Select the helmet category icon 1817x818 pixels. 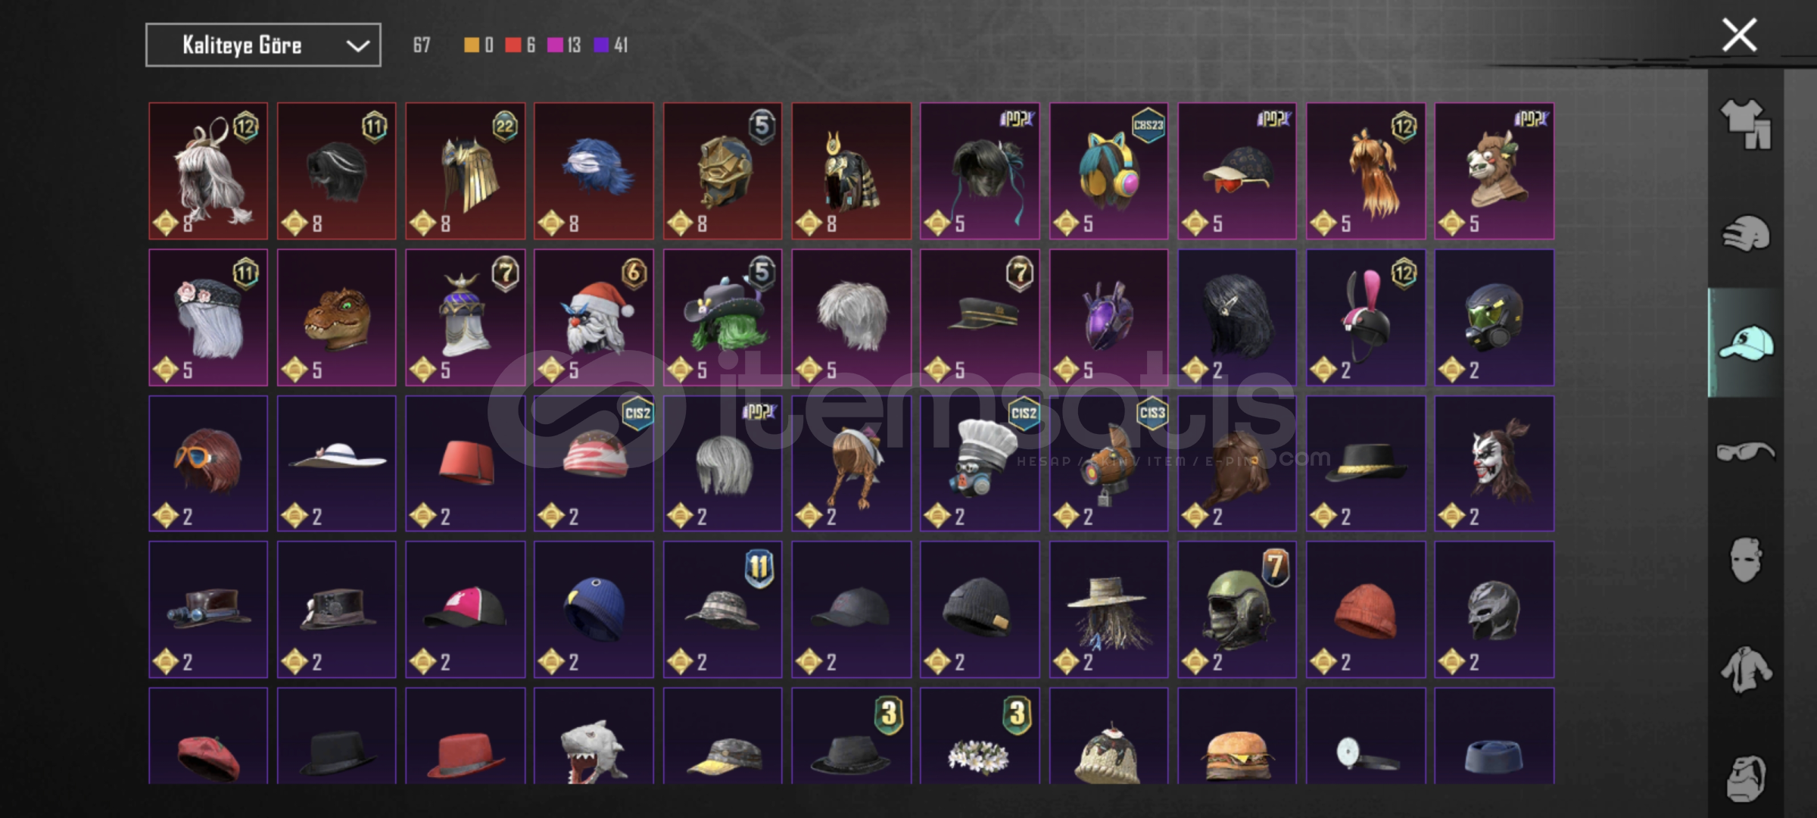(x=1746, y=233)
